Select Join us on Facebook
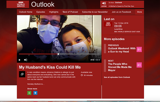Viewport: 160px width, 102px height. (121, 12)
